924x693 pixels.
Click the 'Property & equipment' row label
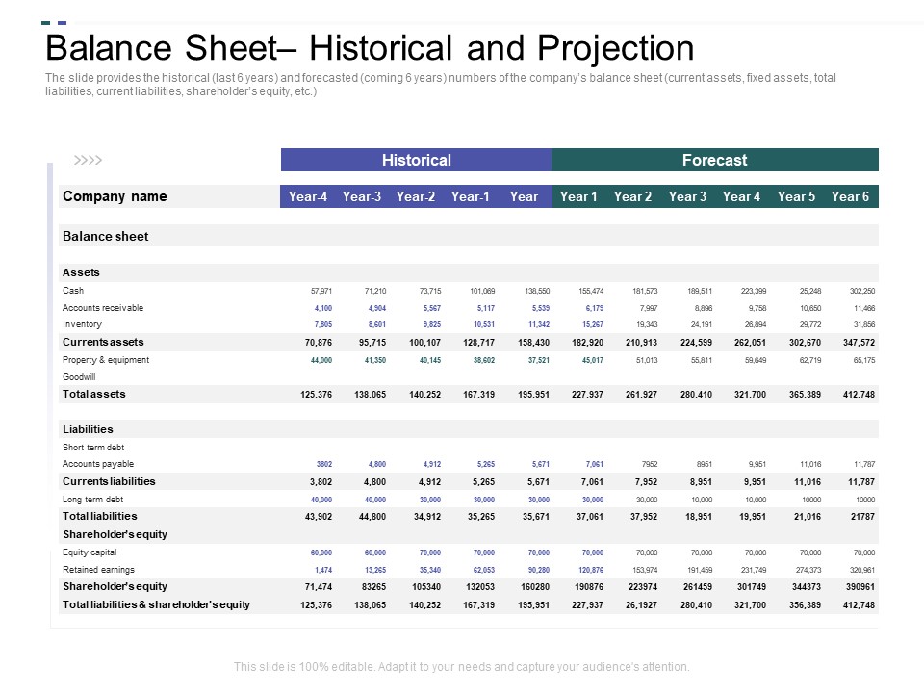[x=106, y=359]
